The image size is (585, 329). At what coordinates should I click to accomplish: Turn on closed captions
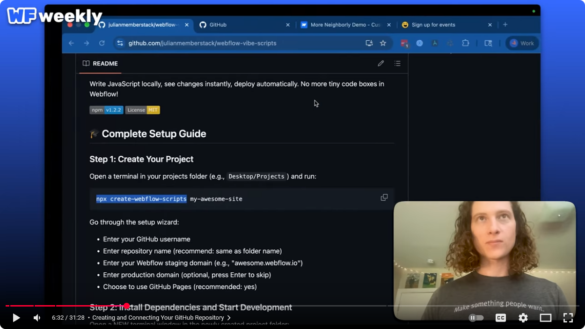coord(501,318)
